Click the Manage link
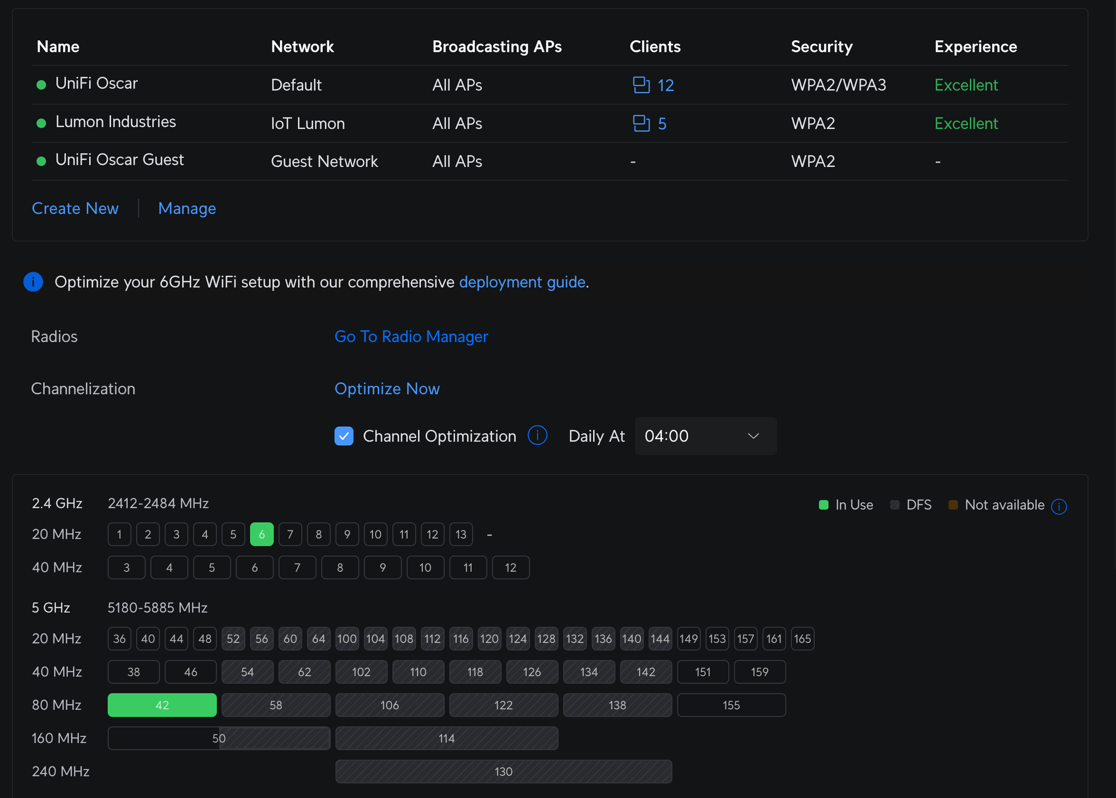The width and height of the screenshot is (1116, 798). tap(187, 208)
